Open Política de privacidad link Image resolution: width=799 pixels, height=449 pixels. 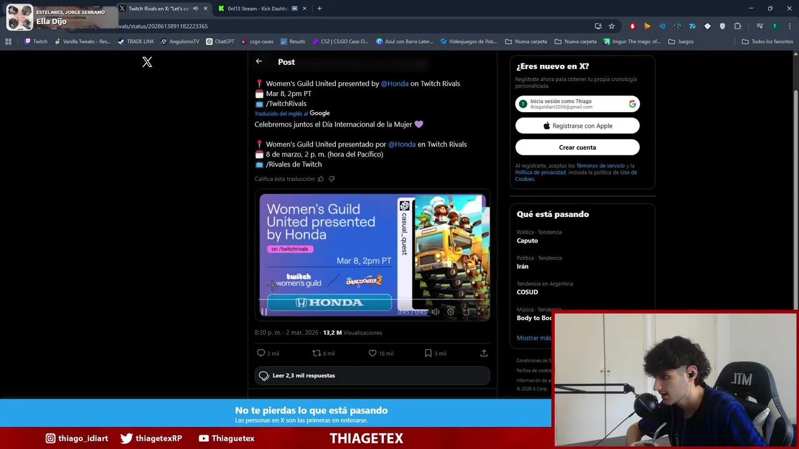541,172
